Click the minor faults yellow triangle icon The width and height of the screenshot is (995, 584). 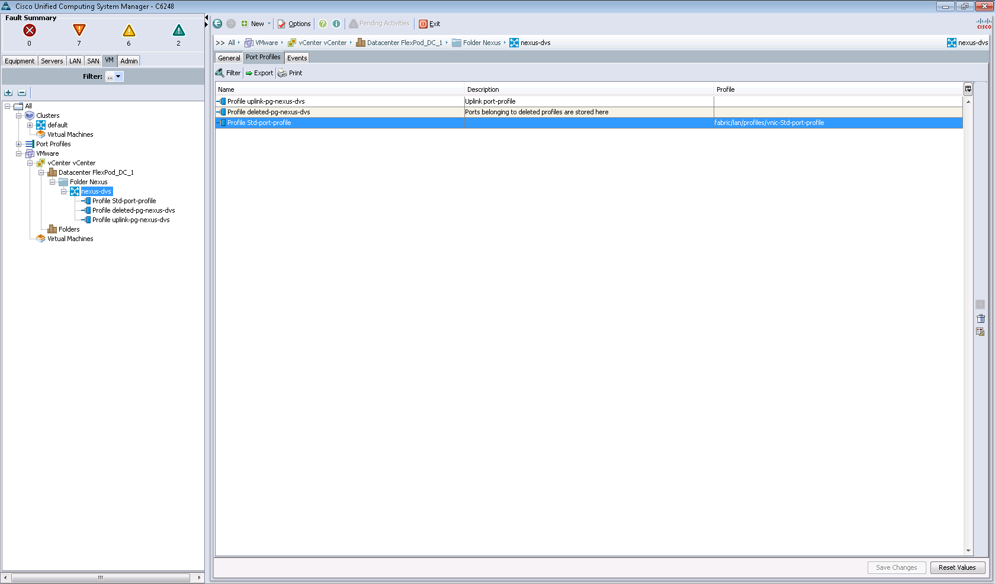[129, 30]
